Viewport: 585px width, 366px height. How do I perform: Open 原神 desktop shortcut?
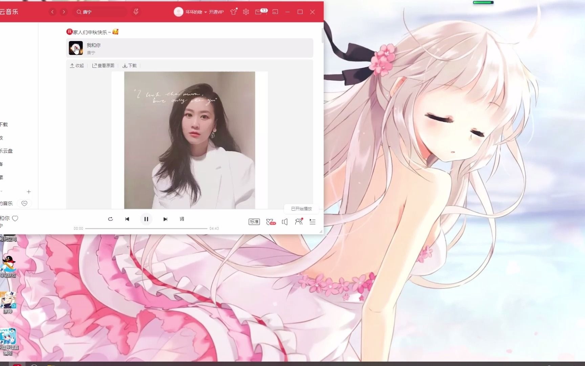click(8, 303)
